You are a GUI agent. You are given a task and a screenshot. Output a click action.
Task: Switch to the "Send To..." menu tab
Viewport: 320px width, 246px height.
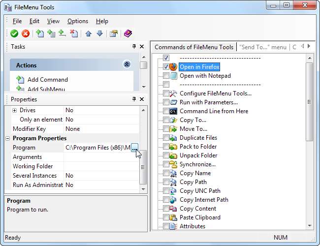coord(262,47)
